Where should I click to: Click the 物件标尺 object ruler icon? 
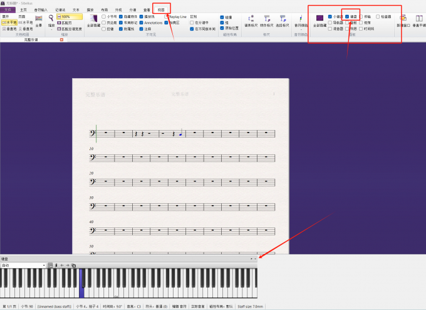pos(267,21)
